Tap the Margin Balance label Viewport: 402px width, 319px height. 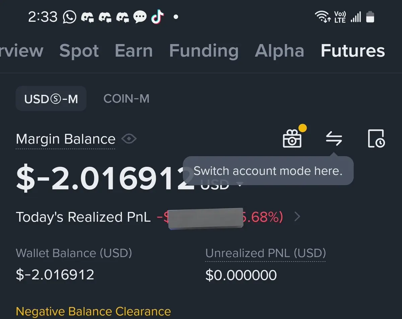[x=66, y=139]
